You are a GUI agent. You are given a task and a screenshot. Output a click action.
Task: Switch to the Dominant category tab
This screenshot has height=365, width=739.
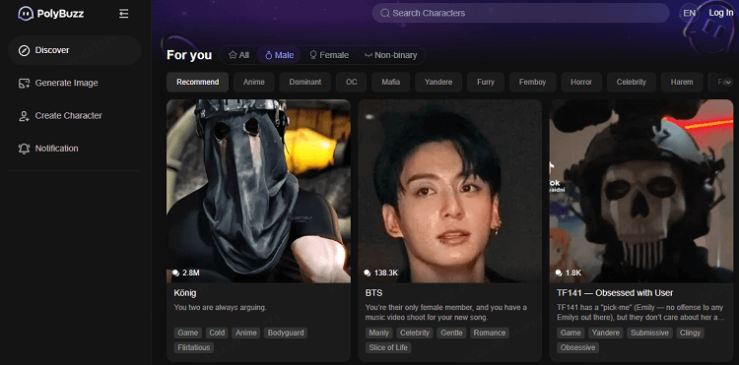pos(304,82)
